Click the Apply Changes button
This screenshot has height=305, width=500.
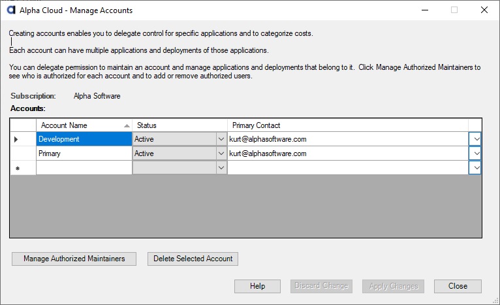click(393, 286)
